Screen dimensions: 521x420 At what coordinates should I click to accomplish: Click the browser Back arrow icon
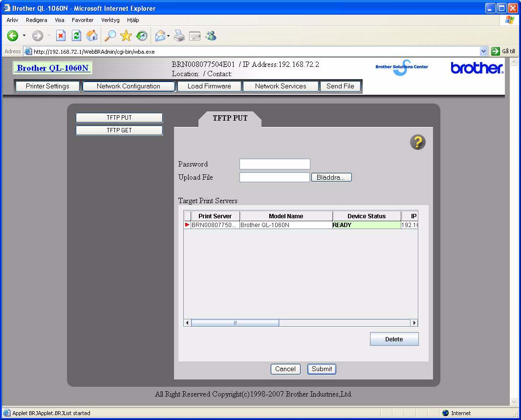coord(13,36)
